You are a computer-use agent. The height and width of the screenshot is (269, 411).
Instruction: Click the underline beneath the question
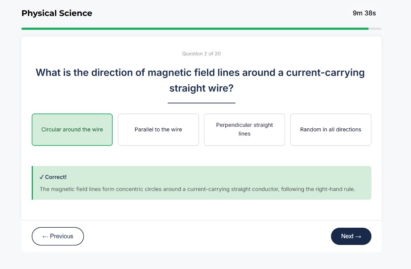tap(201, 102)
